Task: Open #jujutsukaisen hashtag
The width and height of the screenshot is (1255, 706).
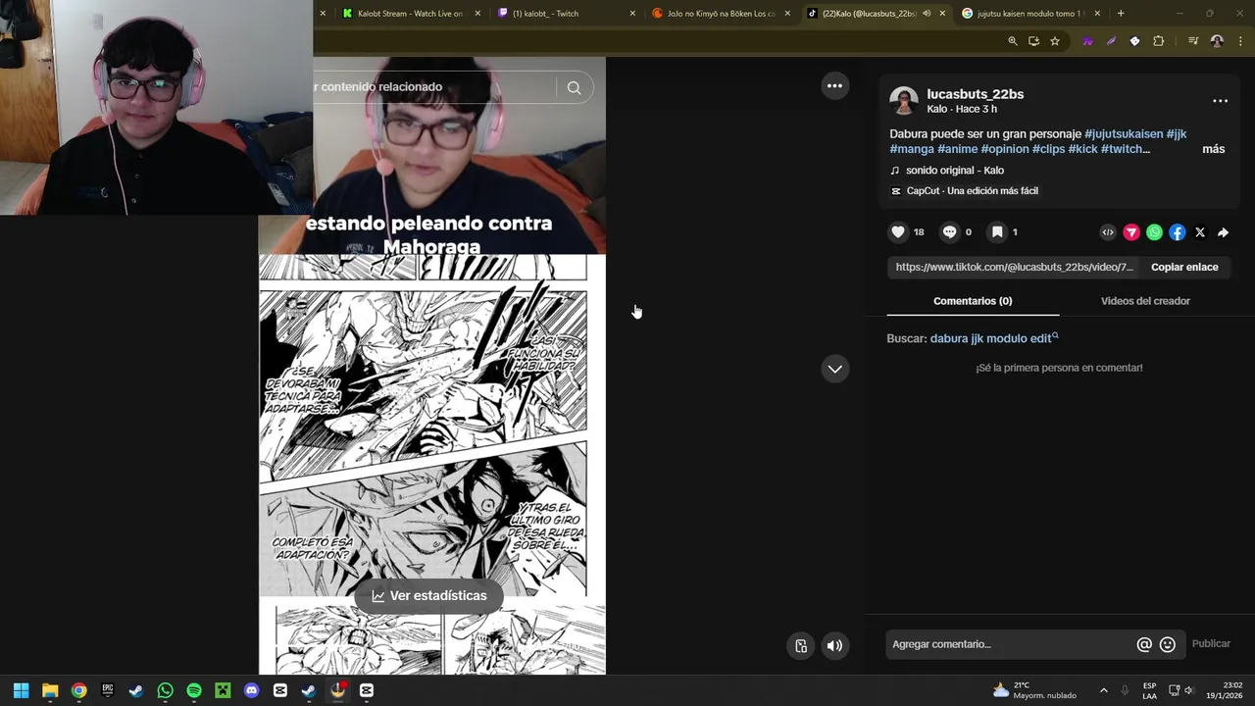Action: (1124, 134)
